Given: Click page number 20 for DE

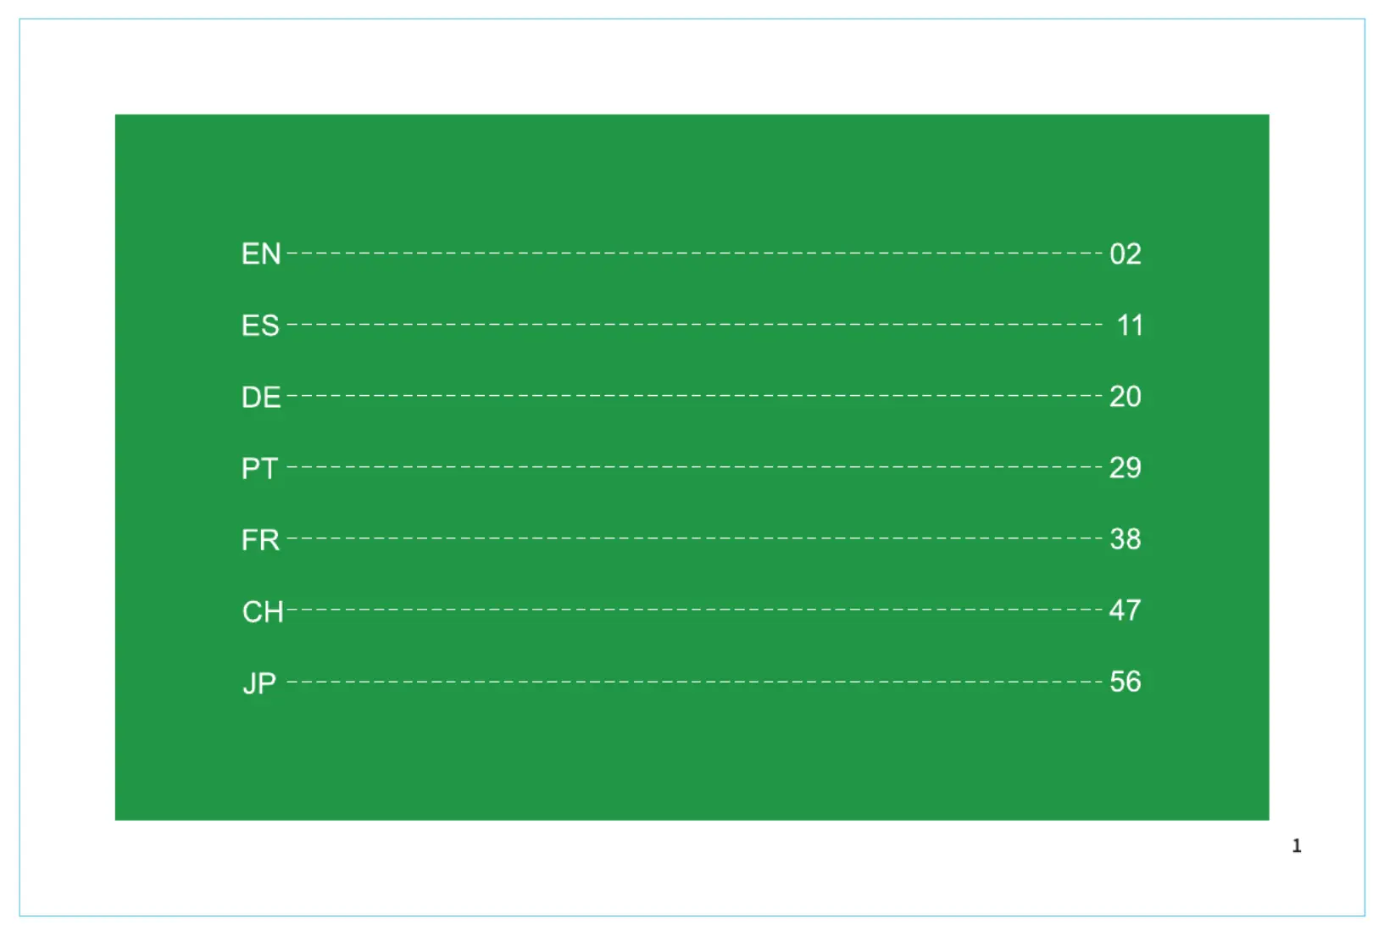Looking at the screenshot, I should (x=1126, y=397).
